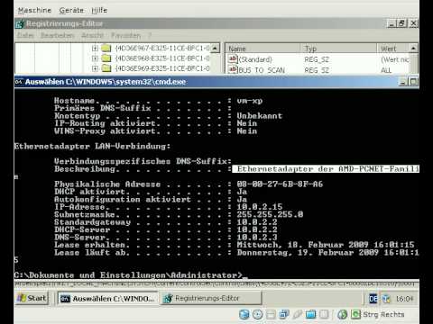
Task: Click the cmd.exe window title bar icon
Action: click(x=19, y=82)
